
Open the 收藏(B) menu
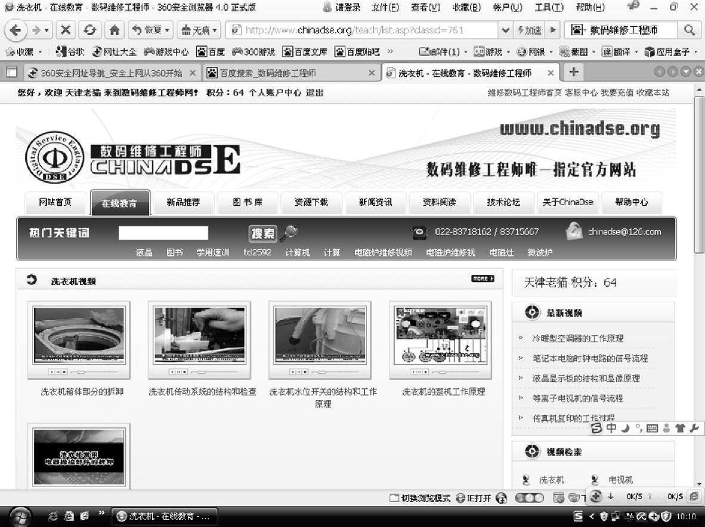(466, 7)
